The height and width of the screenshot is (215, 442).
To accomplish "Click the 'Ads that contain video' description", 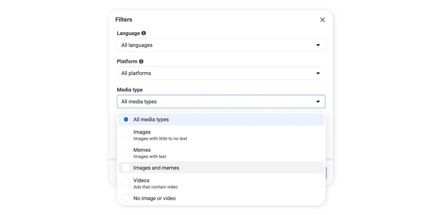I will click(156, 187).
